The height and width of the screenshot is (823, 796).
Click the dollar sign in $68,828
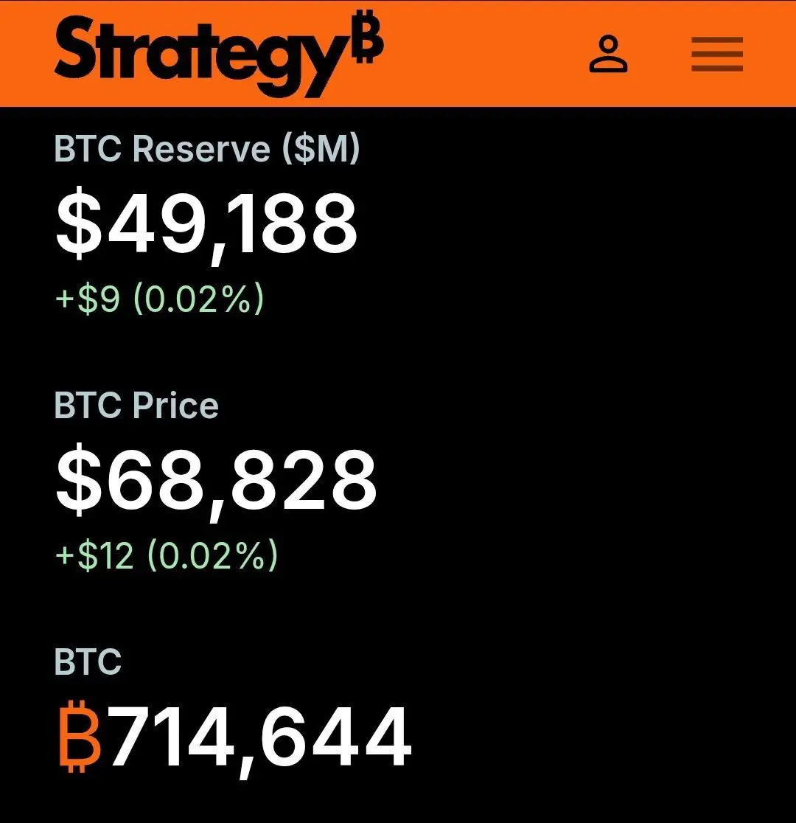point(79,479)
